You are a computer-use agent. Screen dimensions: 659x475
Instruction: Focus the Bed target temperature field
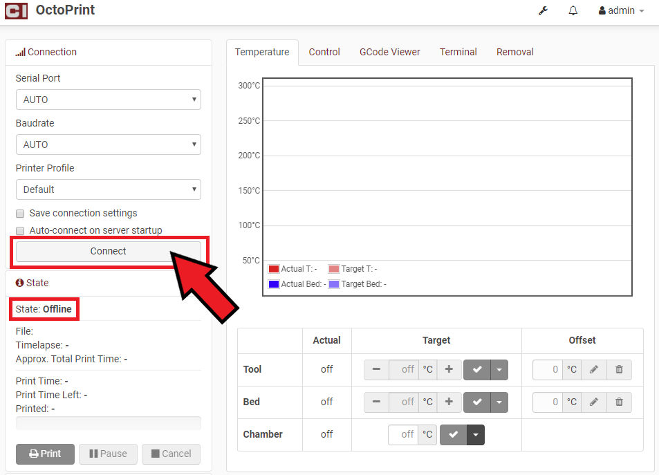(x=404, y=402)
